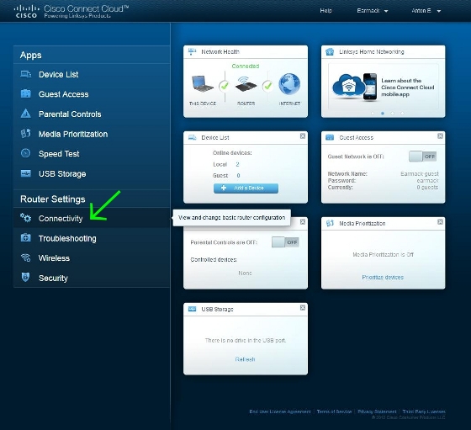This screenshot has height=430, width=471.
Task: Open Wireless under Router Settings
Action: click(92, 258)
